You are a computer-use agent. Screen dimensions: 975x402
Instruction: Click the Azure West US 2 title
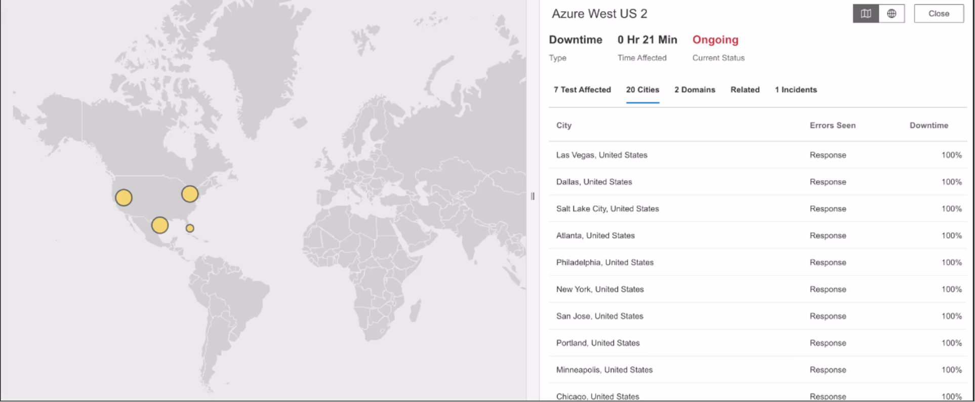point(599,14)
